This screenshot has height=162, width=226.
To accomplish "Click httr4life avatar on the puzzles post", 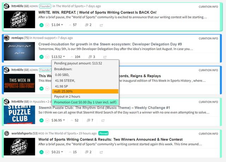I will click(x=7, y=102).
